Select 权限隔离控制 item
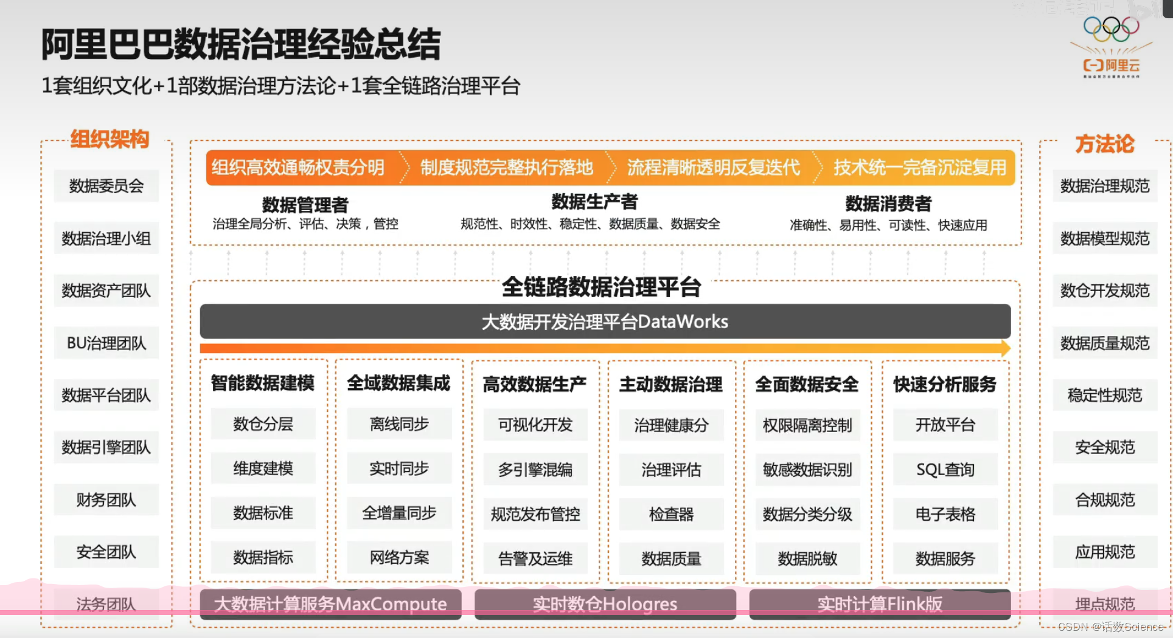Image resolution: width=1173 pixels, height=638 pixels. point(808,425)
